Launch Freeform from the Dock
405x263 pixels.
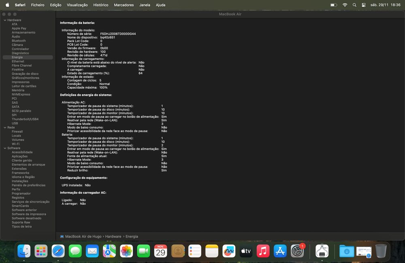[229, 251]
